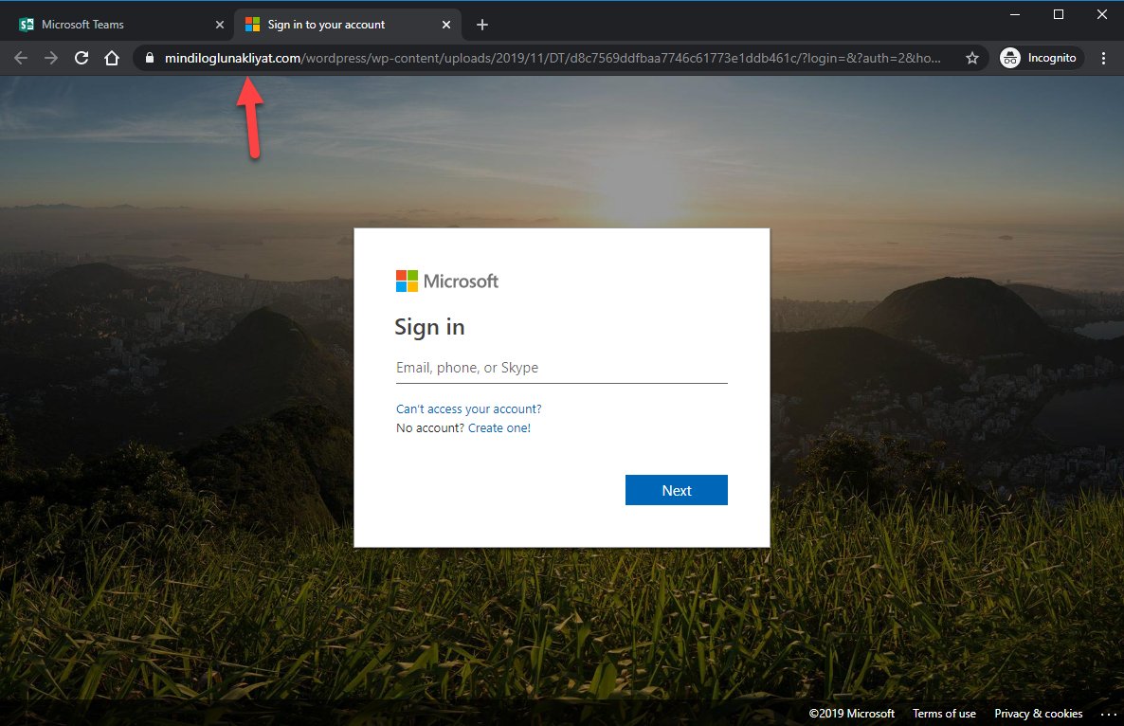This screenshot has width=1124, height=726.
Task: Open the Terms of use footer link
Action: tap(944, 713)
